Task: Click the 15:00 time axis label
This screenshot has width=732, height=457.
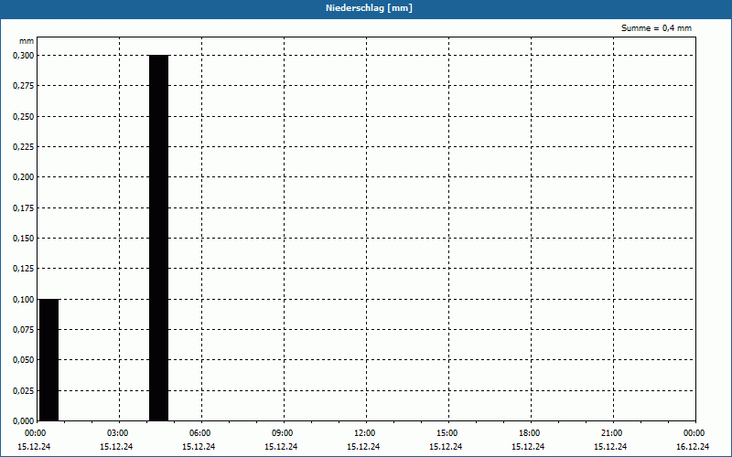Action: (447, 433)
